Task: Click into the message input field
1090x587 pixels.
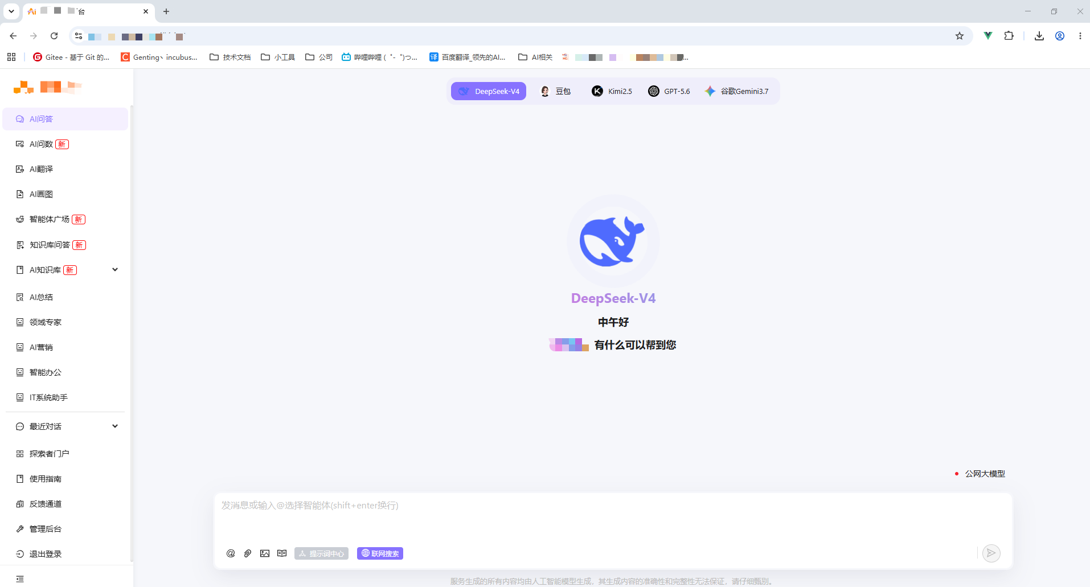Action: point(613,517)
